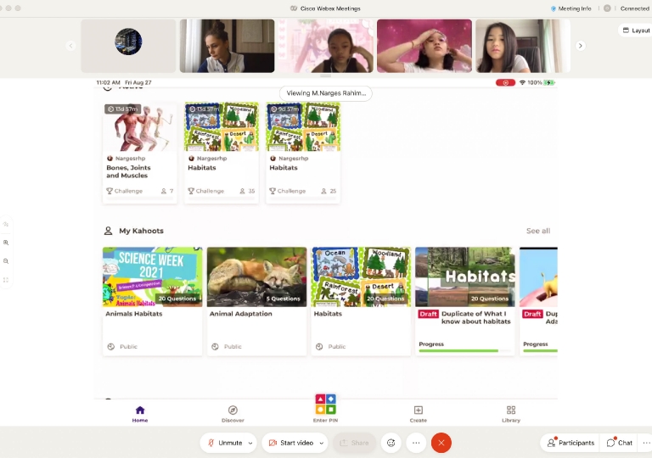Show Meeting Info
Image resolution: width=652 pixels, height=458 pixels.
click(x=570, y=8)
